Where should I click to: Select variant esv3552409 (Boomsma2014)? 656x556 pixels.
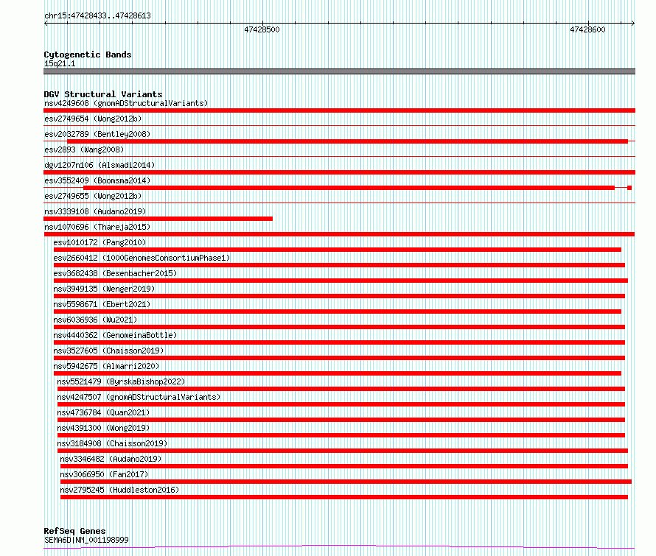coord(97,180)
